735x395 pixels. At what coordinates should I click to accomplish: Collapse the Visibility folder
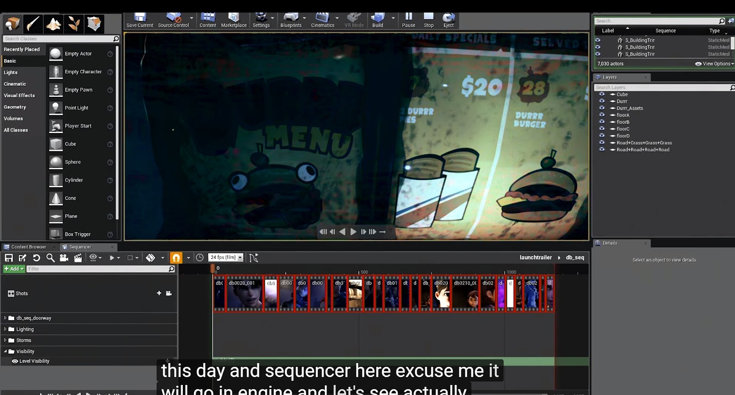5,351
